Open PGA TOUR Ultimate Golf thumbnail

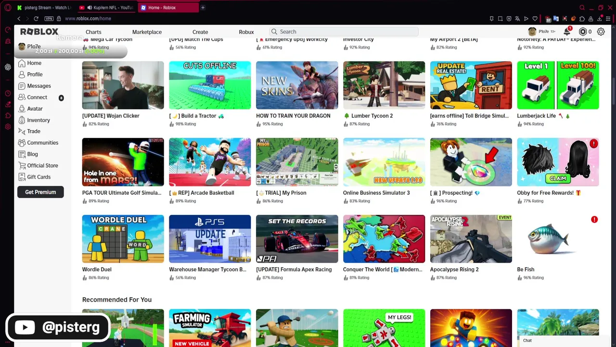pos(123,162)
